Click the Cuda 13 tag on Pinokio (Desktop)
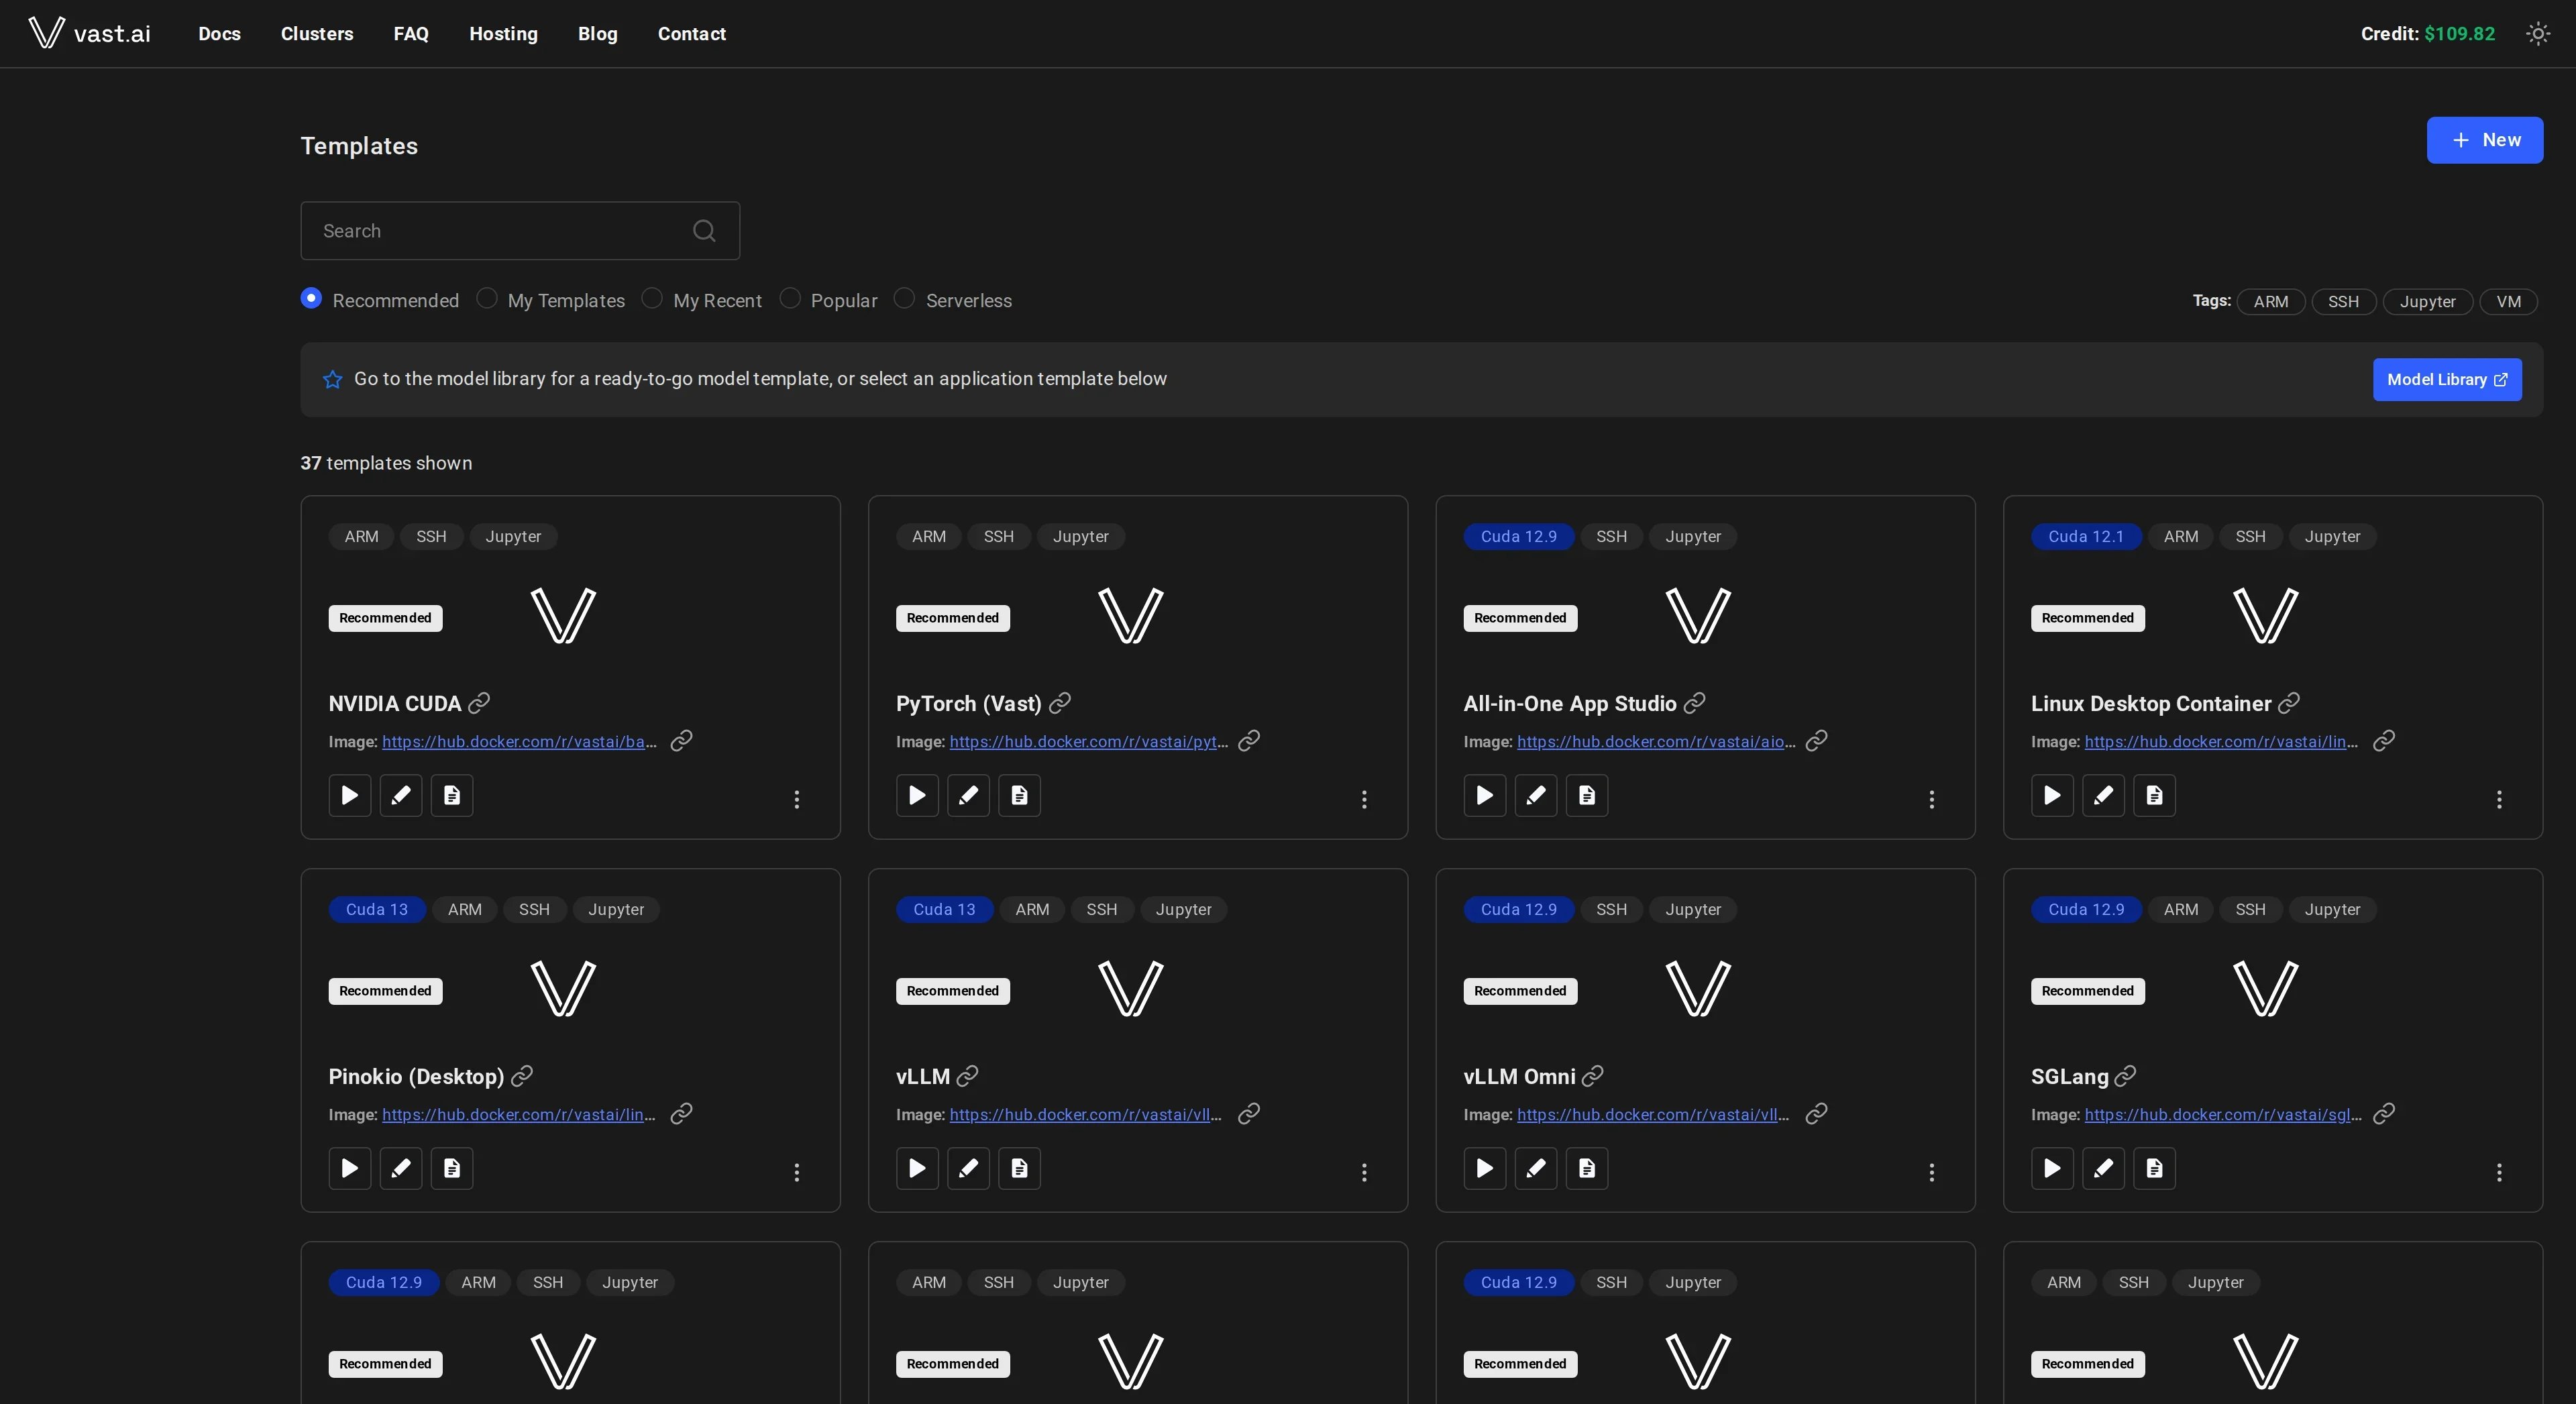Viewport: 2576px width, 1404px height. pyautogui.click(x=377, y=910)
